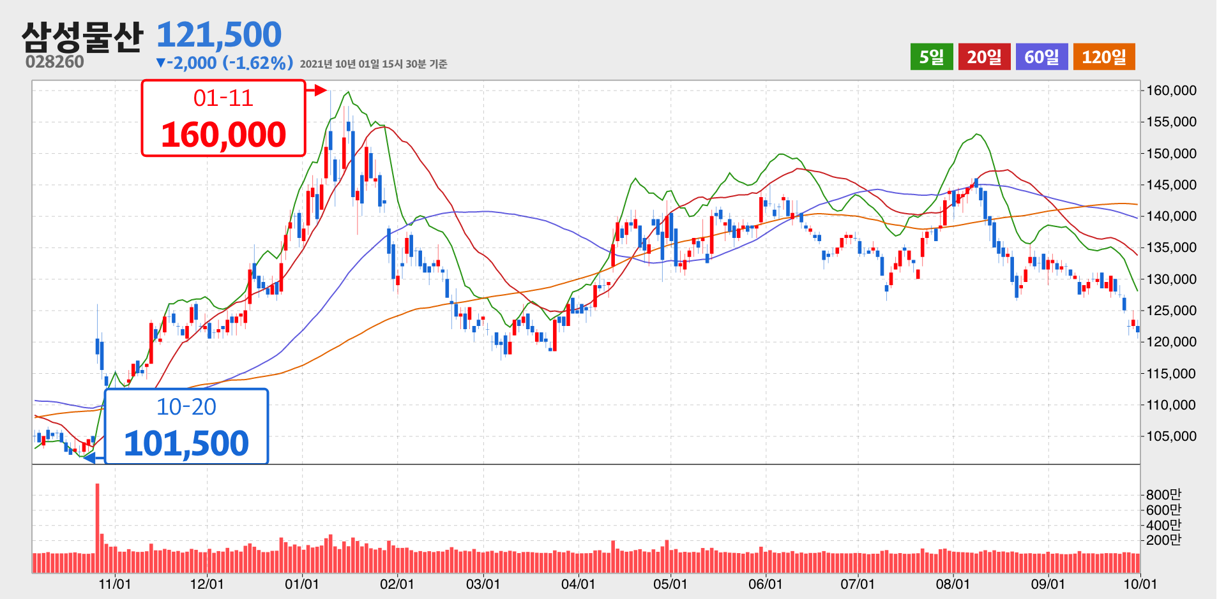Click the 01/01 date axis label
The height and width of the screenshot is (599, 1226).
[301, 584]
